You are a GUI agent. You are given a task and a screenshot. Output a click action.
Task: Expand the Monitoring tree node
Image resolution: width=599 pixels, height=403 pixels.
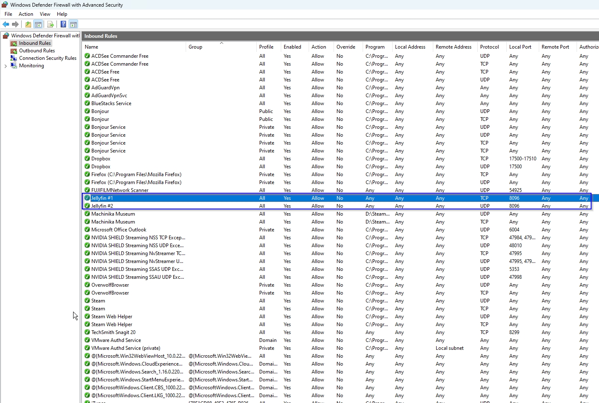click(x=5, y=66)
